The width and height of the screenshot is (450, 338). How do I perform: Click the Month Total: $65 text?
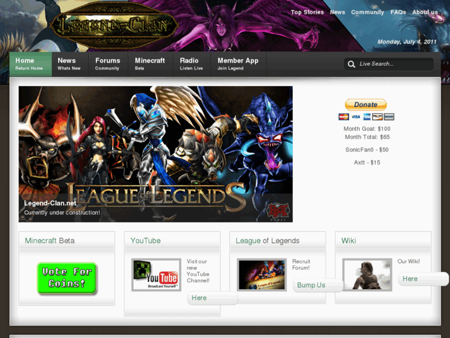coord(367,137)
